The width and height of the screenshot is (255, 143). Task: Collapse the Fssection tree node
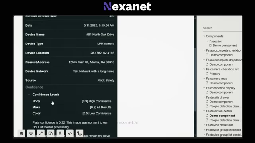coord(208,41)
